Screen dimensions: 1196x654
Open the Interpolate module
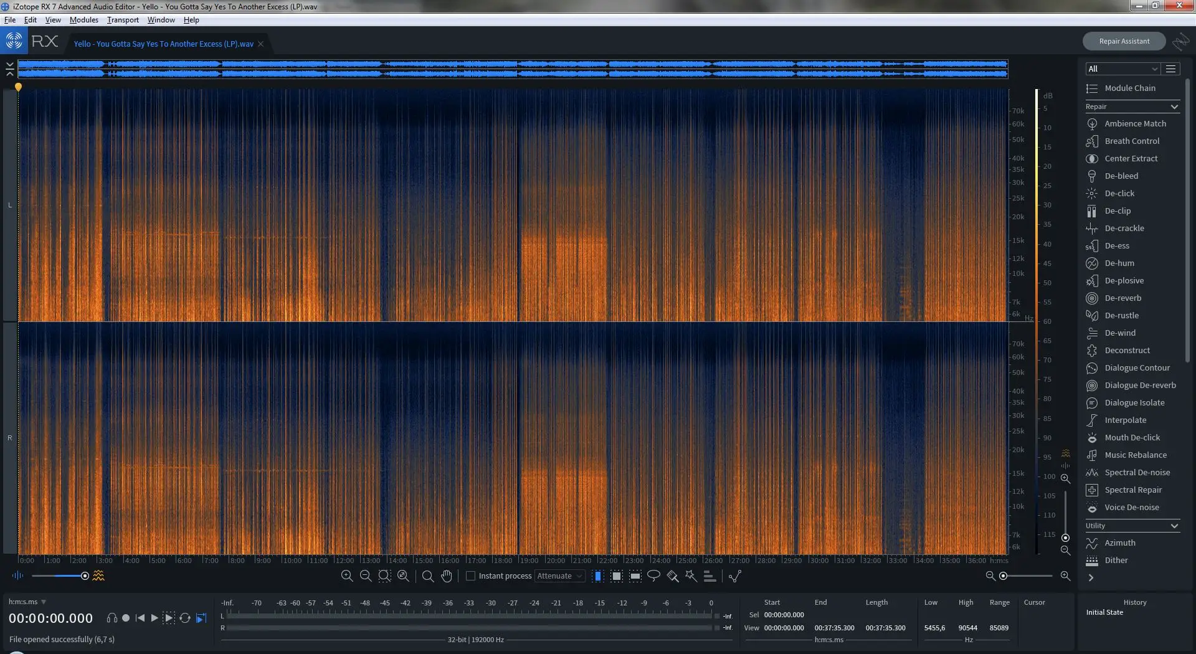(x=1116, y=420)
